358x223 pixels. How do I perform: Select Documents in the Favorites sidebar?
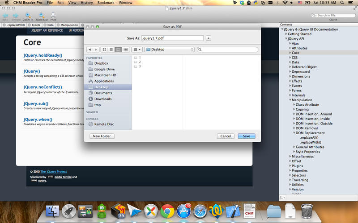pos(103,93)
